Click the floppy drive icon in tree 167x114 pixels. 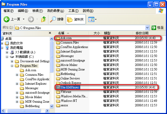pos(12,52)
